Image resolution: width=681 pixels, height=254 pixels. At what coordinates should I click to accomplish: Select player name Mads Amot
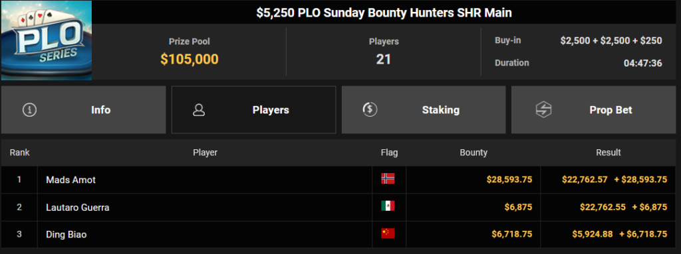[x=70, y=180]
